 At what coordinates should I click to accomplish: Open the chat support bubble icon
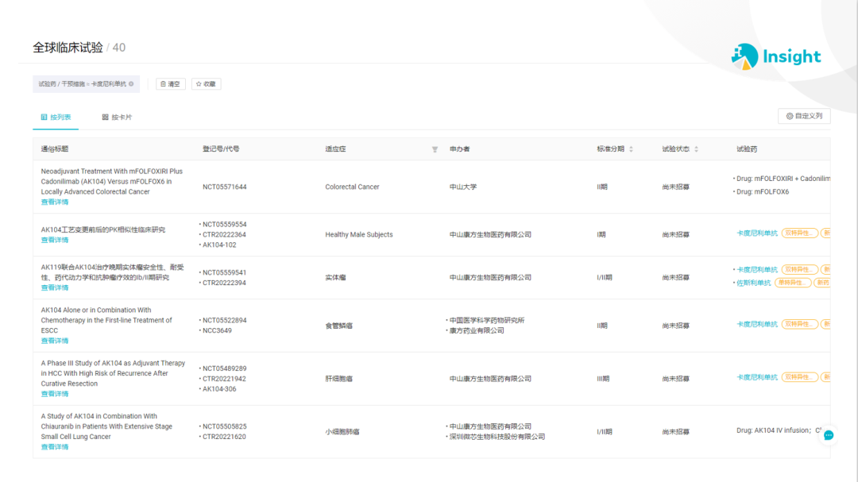tap(829, 435)
